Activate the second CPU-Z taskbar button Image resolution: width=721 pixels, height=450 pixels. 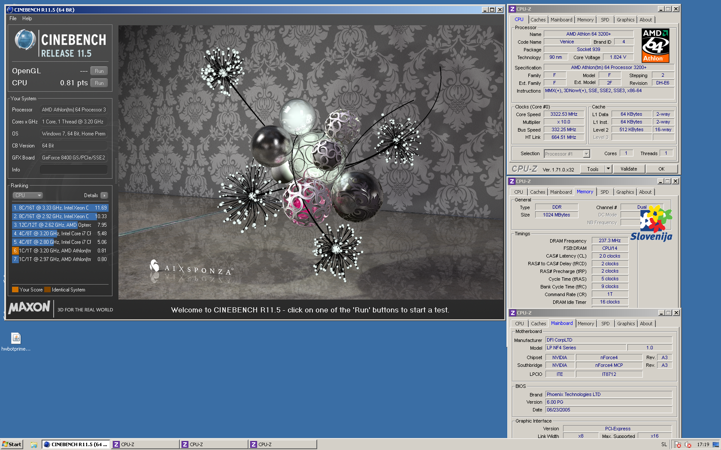click(214, 444)
